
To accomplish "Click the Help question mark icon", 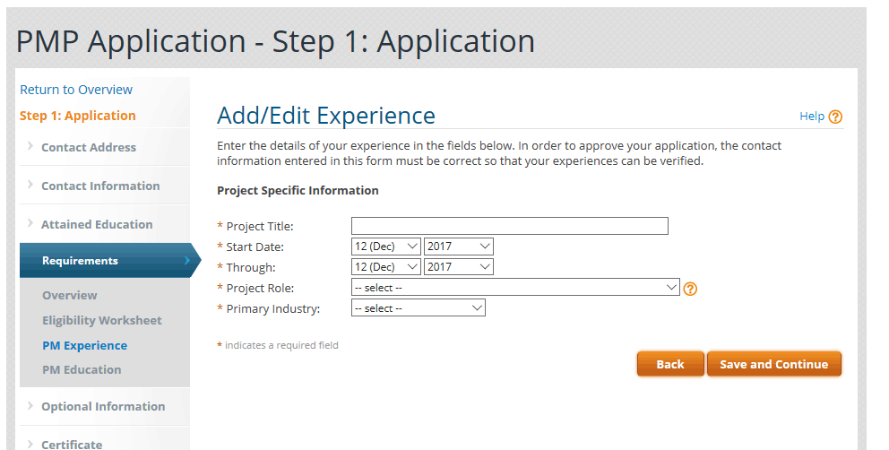I will tap(835, 117).
